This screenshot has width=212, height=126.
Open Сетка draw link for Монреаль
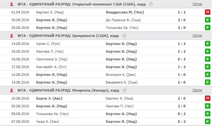point(197,90)
